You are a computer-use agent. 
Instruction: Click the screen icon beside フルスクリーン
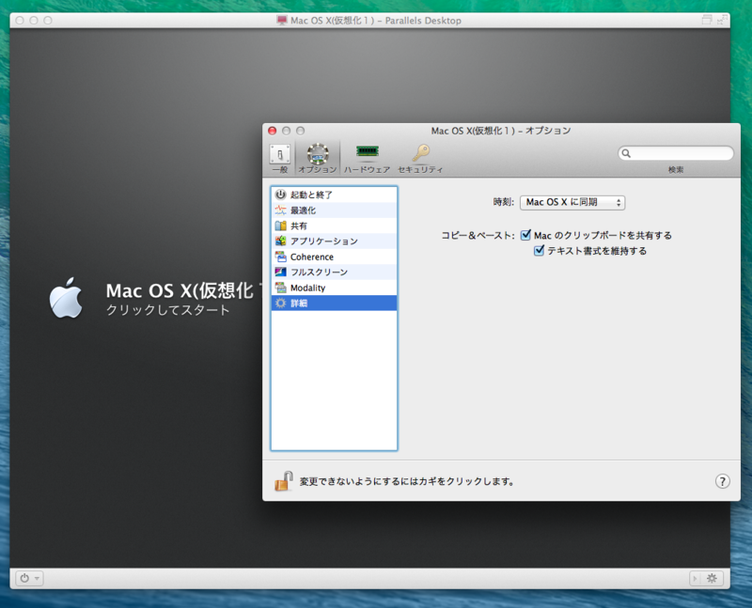pos(280,272)
